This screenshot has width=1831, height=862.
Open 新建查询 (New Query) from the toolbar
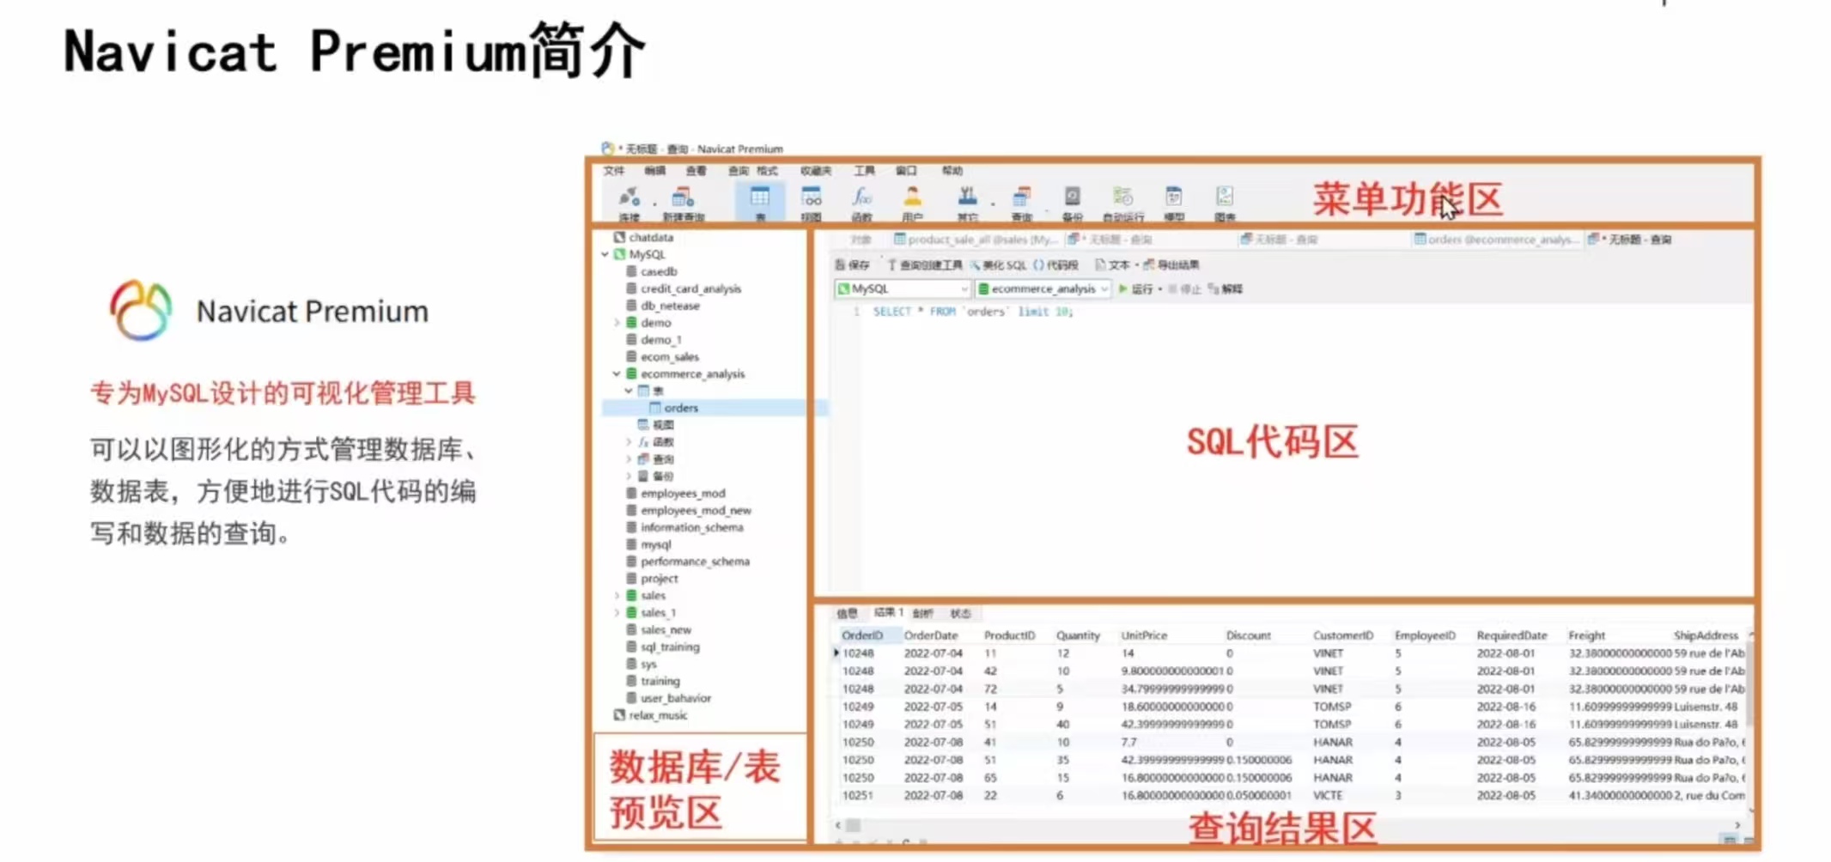point(684,204)
